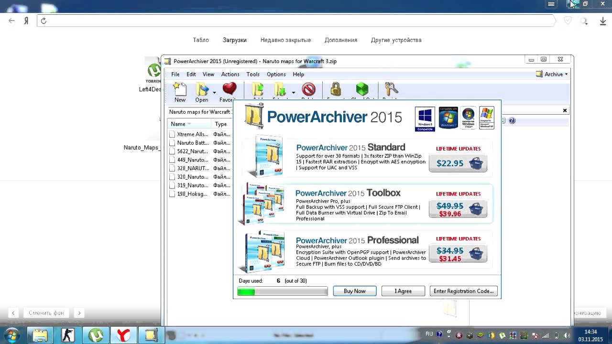Screen dimensions: 612x344
Task: Open Yandex Browser from the taskbar
Action: point(123,335)
